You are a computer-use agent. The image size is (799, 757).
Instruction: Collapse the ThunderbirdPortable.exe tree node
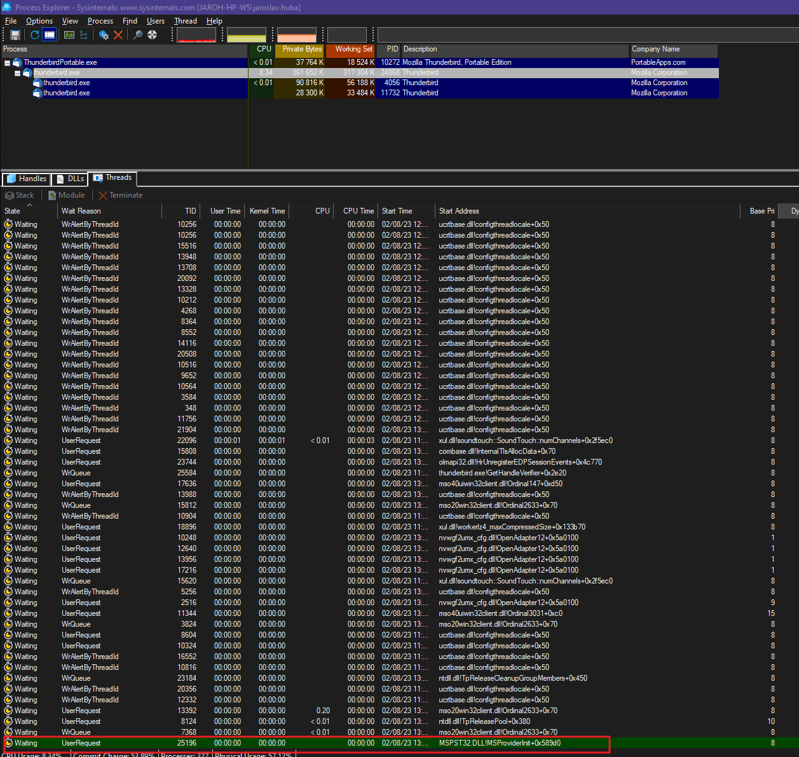[7, 63]
